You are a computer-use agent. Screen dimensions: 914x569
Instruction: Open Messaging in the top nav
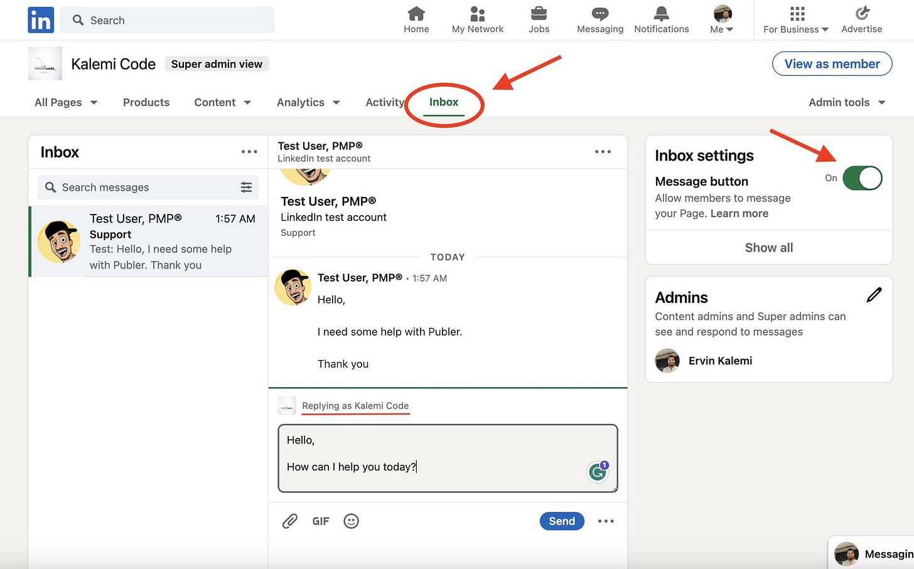click(600, 20)
